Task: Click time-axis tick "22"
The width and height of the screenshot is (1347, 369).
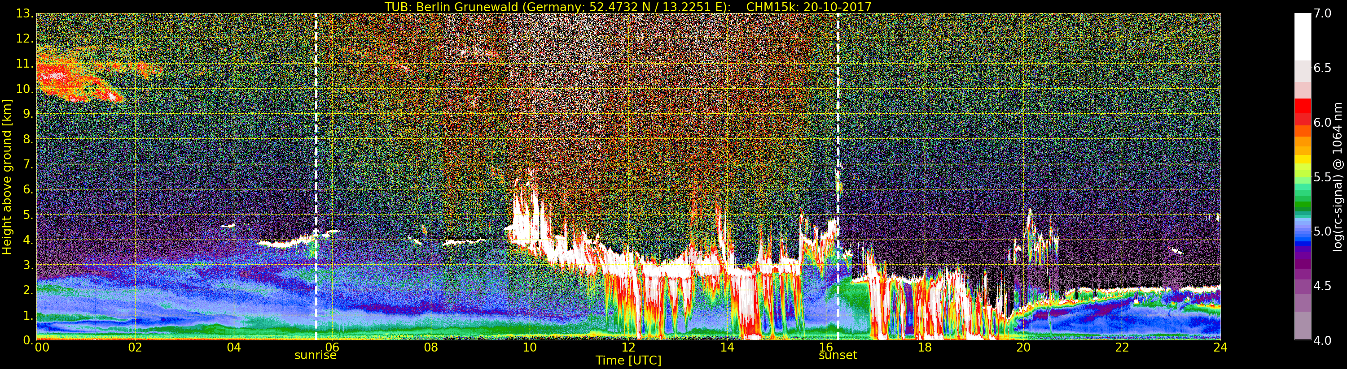Action: pos(1122,347)
